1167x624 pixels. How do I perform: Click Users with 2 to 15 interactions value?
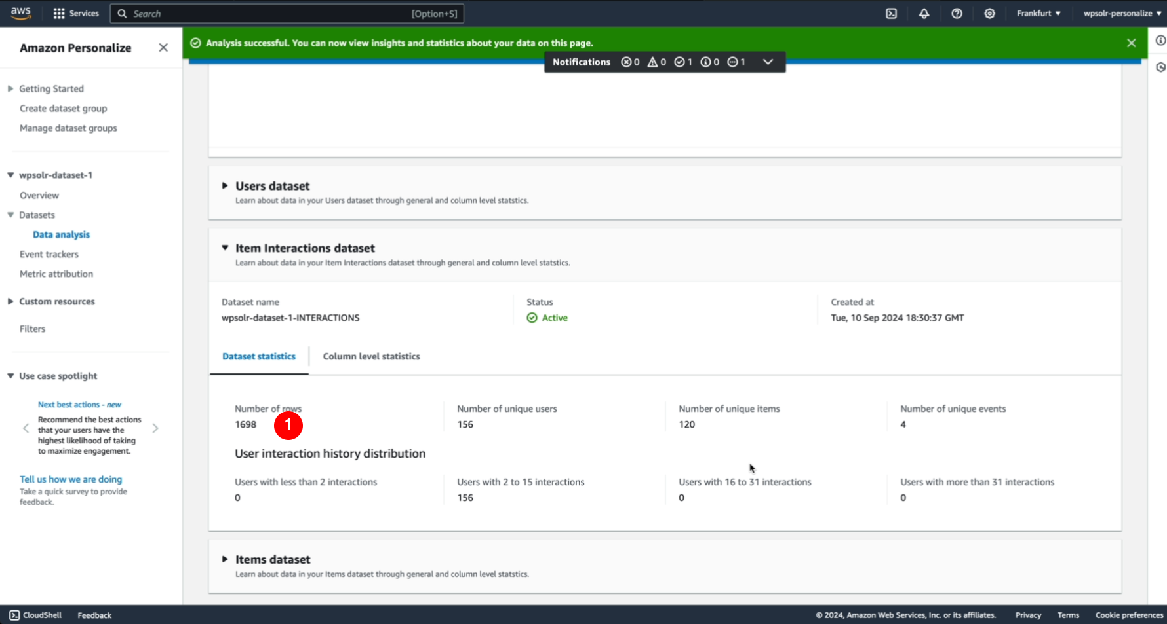click(465, 498)
